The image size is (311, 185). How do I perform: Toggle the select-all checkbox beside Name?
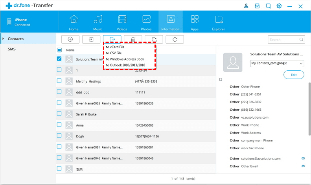coord(59,50)
